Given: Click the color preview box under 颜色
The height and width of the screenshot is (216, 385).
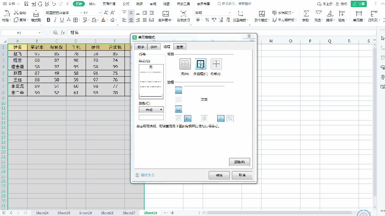Looking at the screenshot, I should 151,117.
